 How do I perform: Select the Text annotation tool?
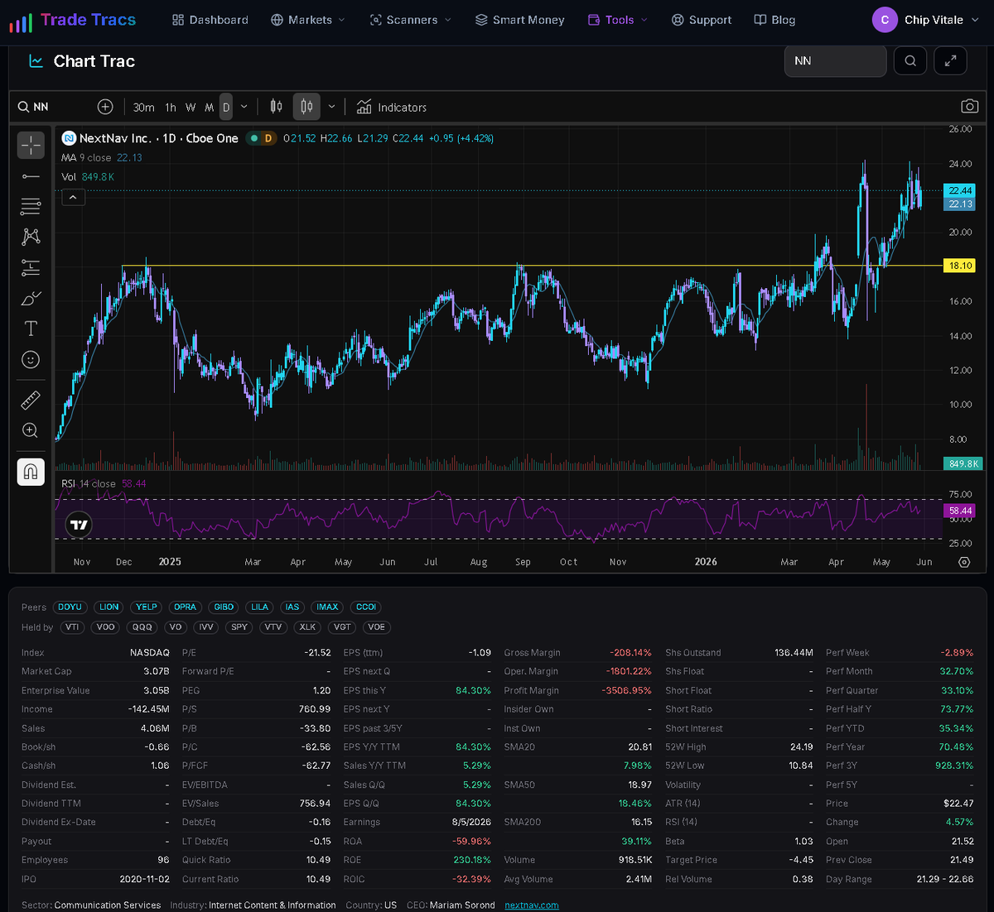coord(31,329)
